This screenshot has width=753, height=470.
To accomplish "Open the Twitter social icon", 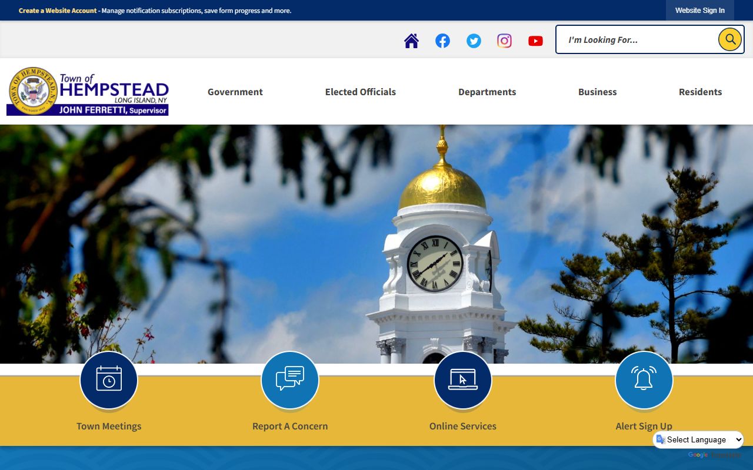I will click(x=474, y=41).
